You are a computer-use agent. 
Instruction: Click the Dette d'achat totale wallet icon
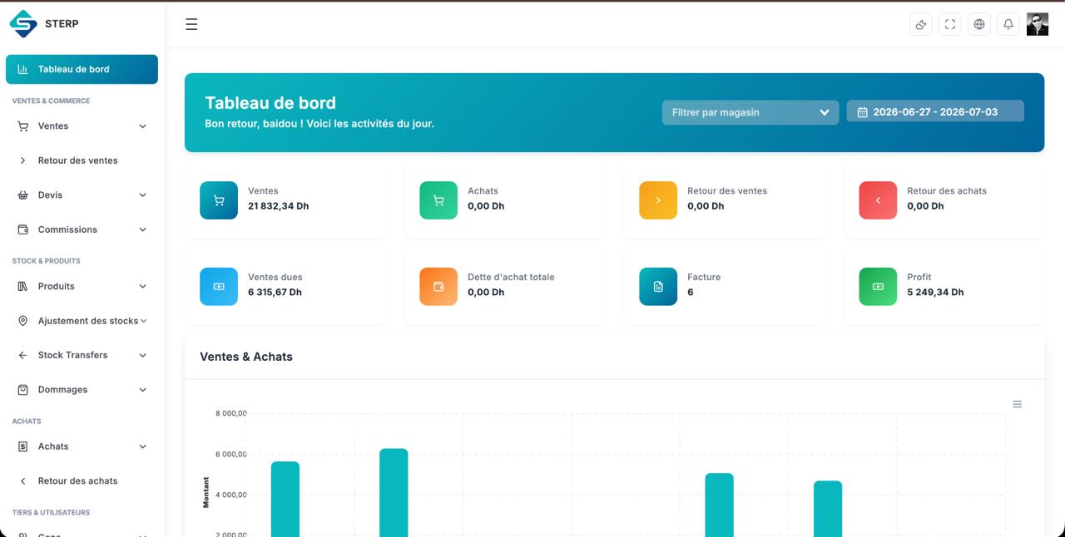click(438, 287)
